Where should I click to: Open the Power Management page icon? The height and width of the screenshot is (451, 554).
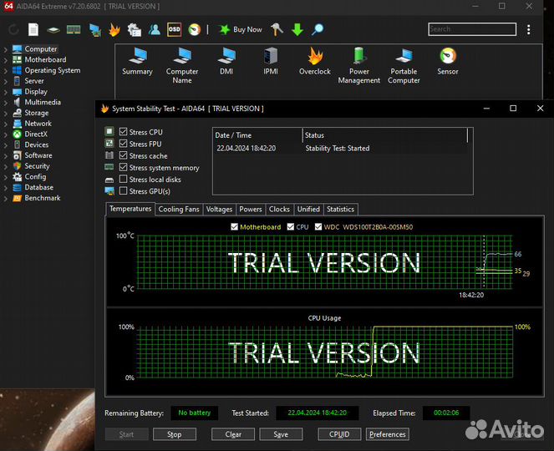tap(359, 66)
